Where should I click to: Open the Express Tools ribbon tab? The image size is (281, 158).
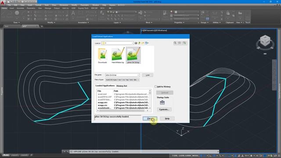point(83,8)
